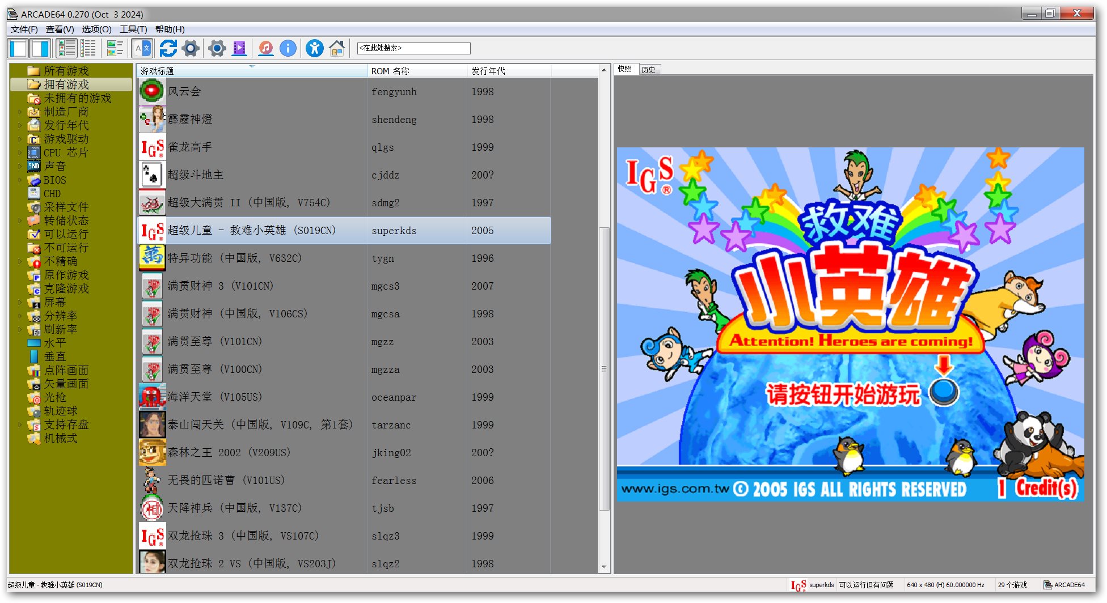The image size is (1107, 603).
Task: Open the 选项(O) menu
Action: click(x=96, y=29)
